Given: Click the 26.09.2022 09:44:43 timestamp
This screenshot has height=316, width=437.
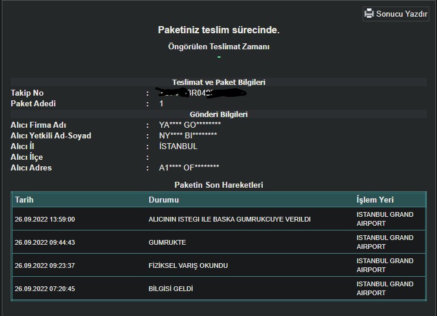Looking at the screenshot, I should pos(45,242).
